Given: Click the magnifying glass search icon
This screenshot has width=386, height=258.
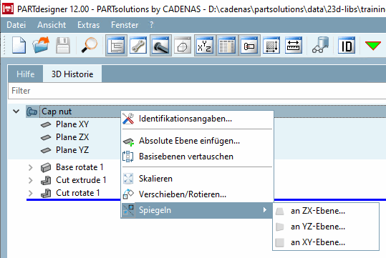Looking at the screenshot, I should (90, 45).
